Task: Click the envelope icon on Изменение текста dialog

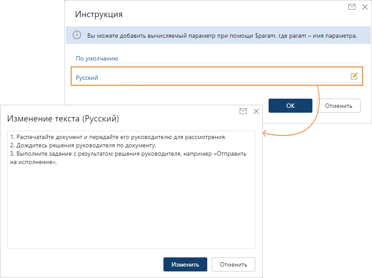Action: 243,111
